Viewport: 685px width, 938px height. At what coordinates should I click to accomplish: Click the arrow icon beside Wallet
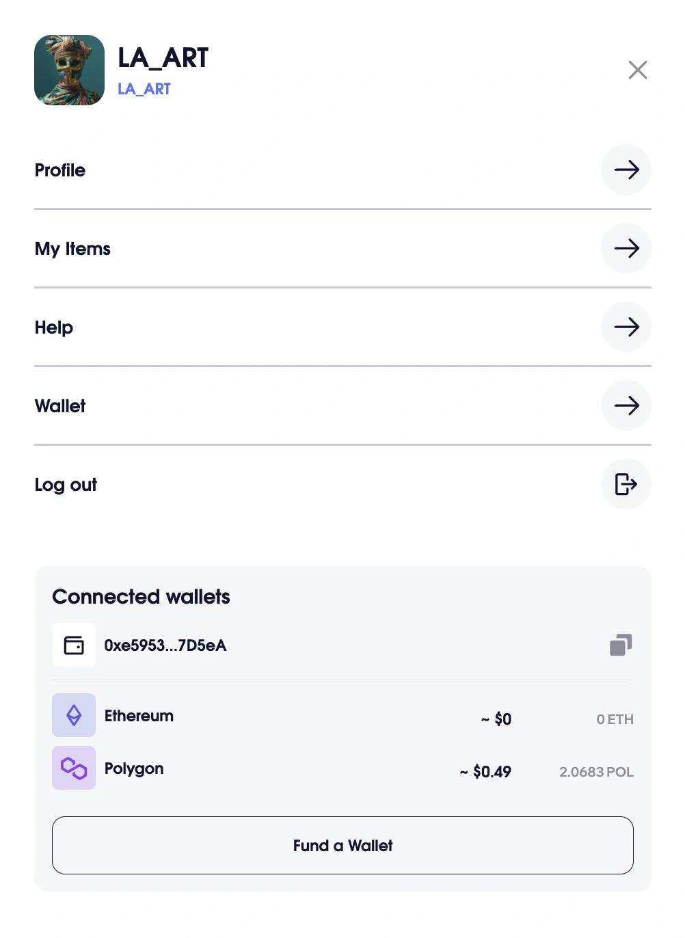626,405
